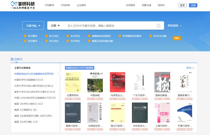Click the 注册 register button
210x135 pixels.
[x=193, y=5]
